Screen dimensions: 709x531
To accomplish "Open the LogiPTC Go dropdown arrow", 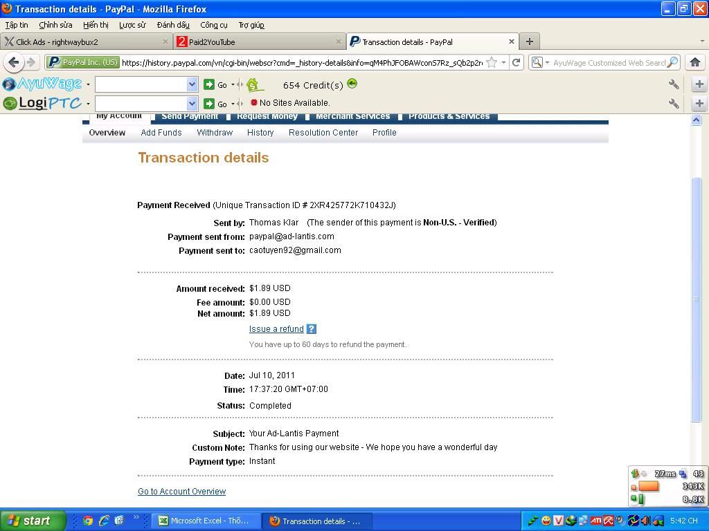I will [233, 104].
